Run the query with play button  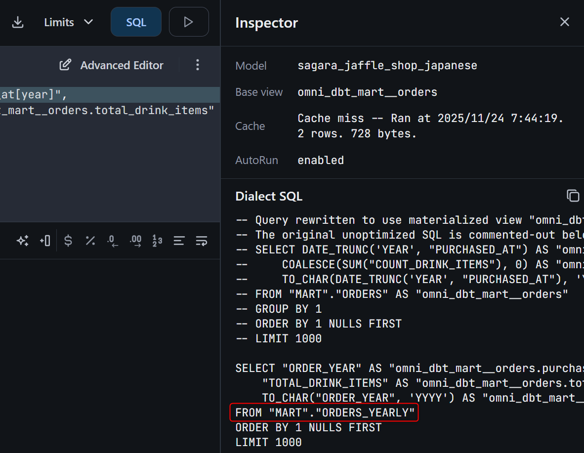coord(188,22)
